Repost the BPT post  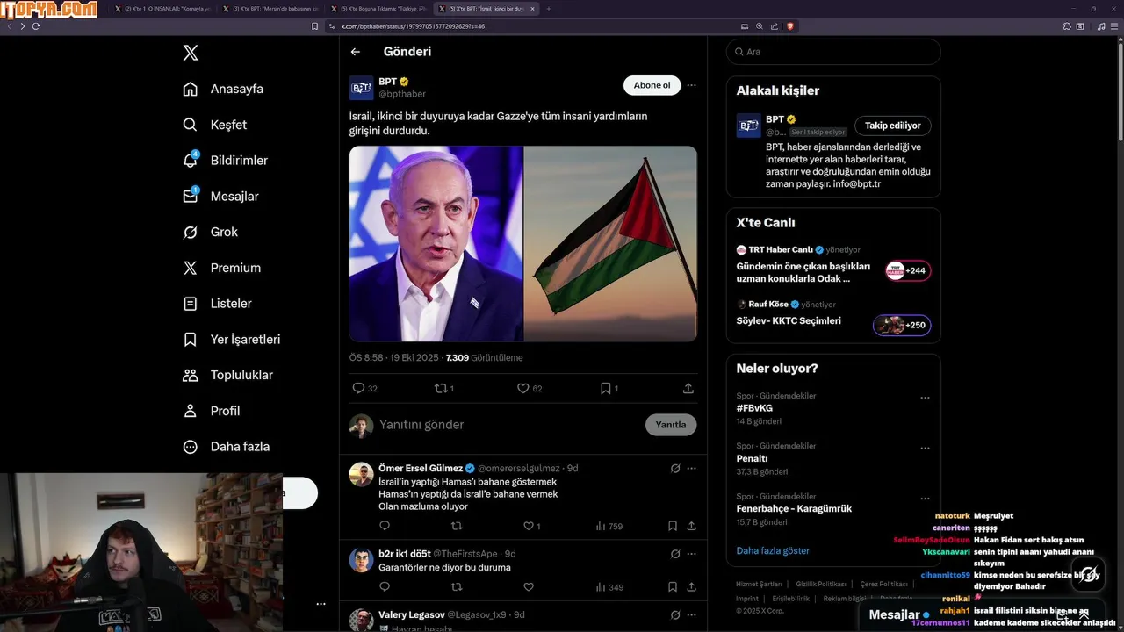pos(441,388)
